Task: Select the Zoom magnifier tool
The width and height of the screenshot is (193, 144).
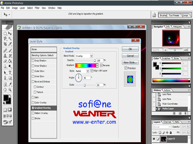Action: pyautogui.click(x=10, y=89)
